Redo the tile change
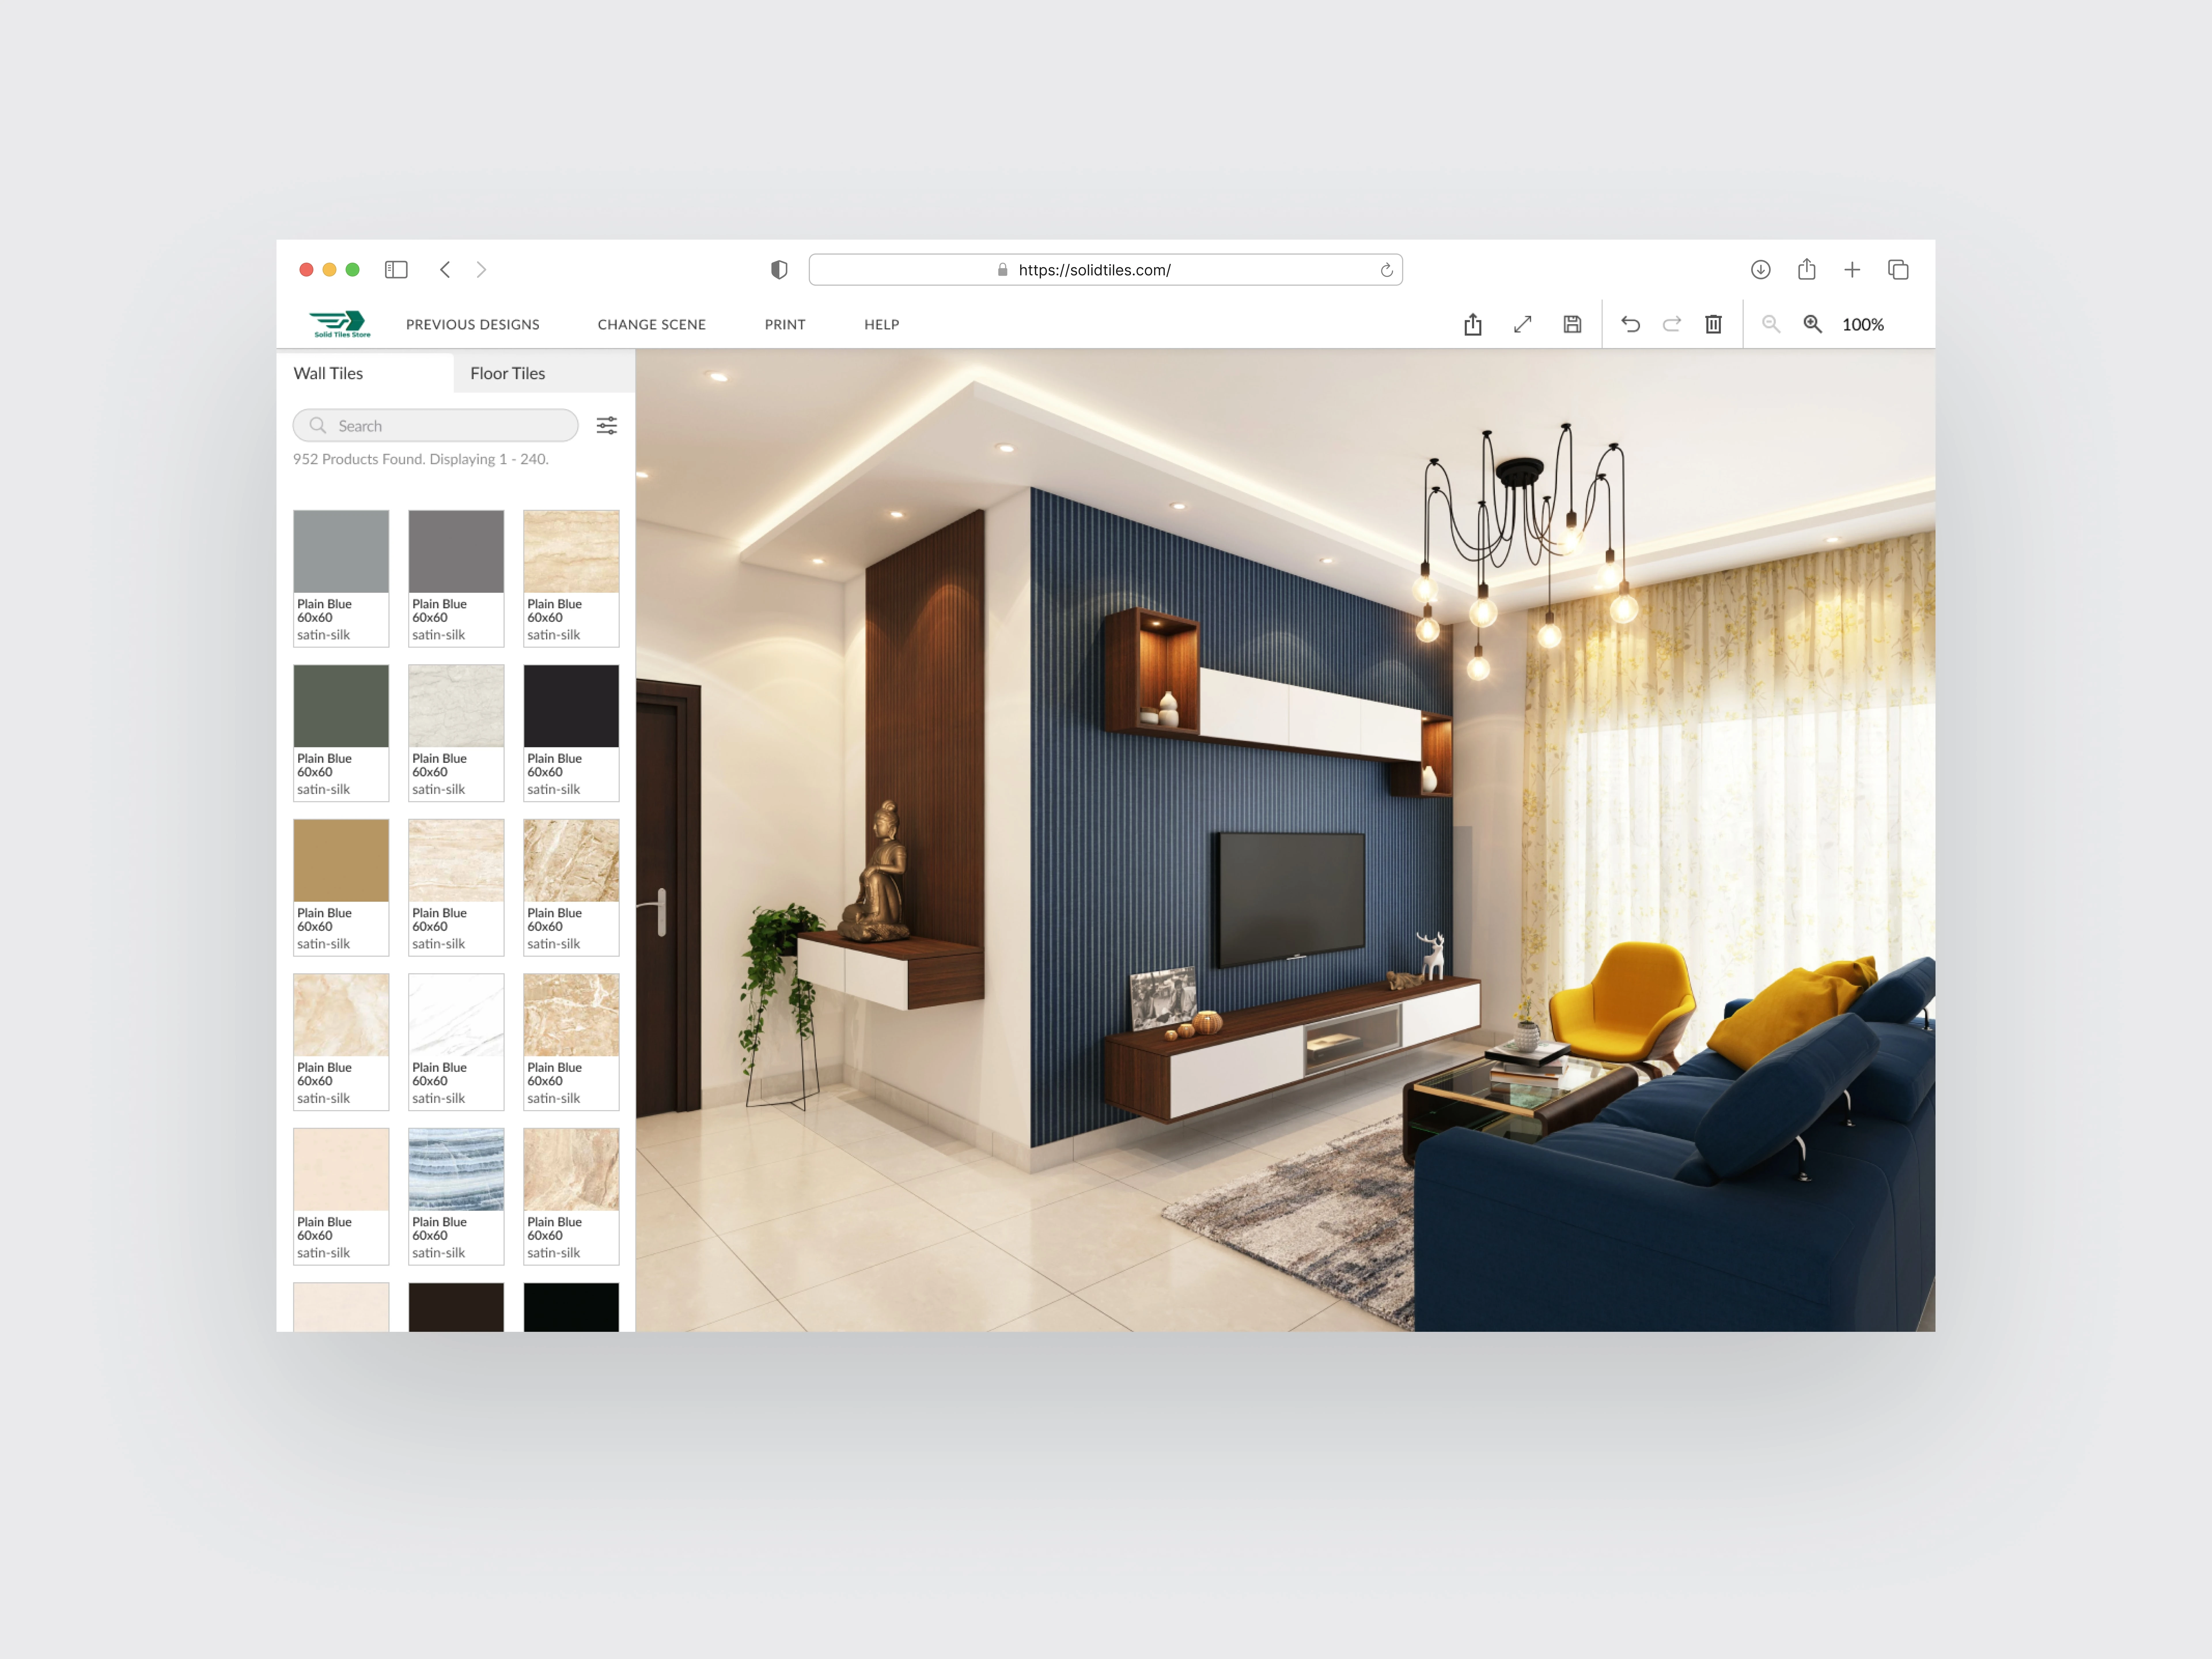2212x1659 pixels. (x=1672, y=324)
